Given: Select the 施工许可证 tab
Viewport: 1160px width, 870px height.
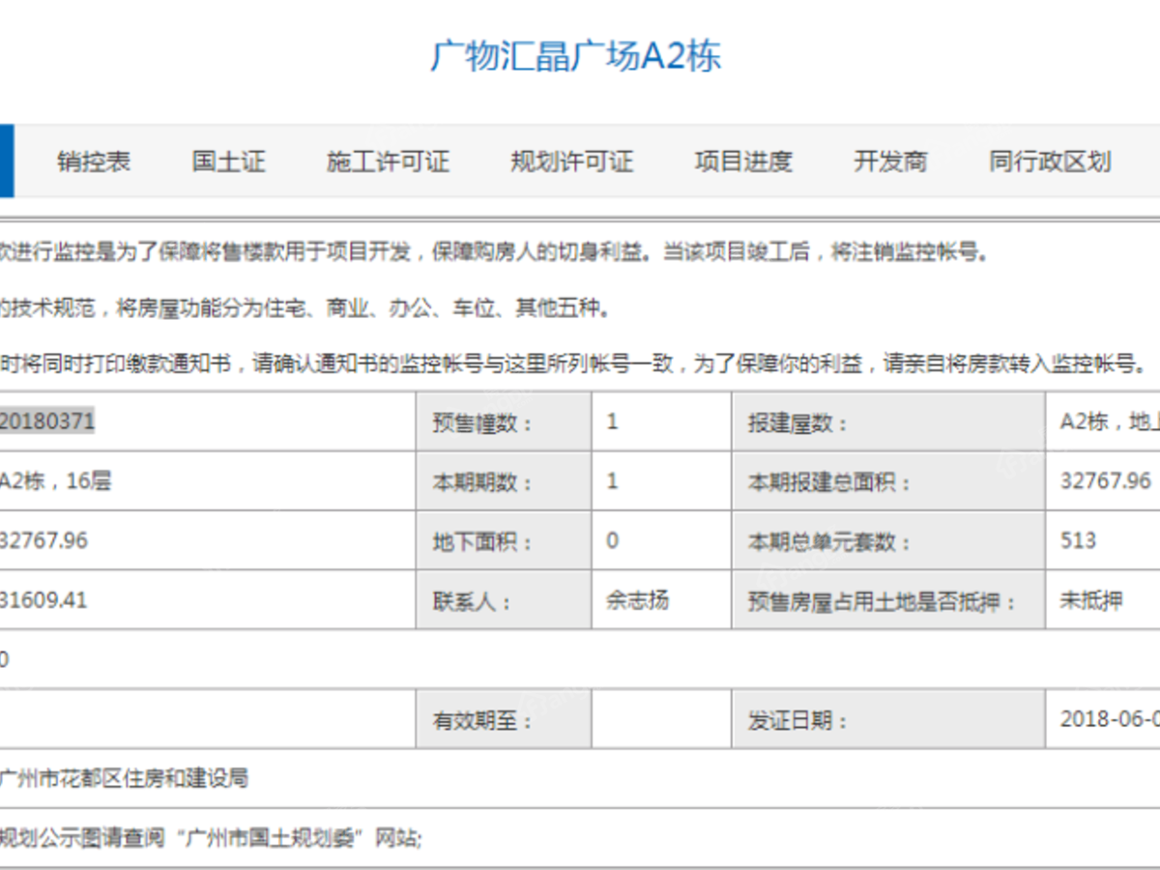Looking at the screenshot, I should [x=388, y=161].
